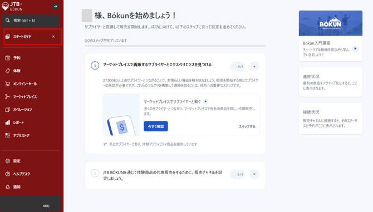Close the スタートガイド item with X
Image resolution: width=373 pixels, height=212 pixels.
[x=53, y=37]
